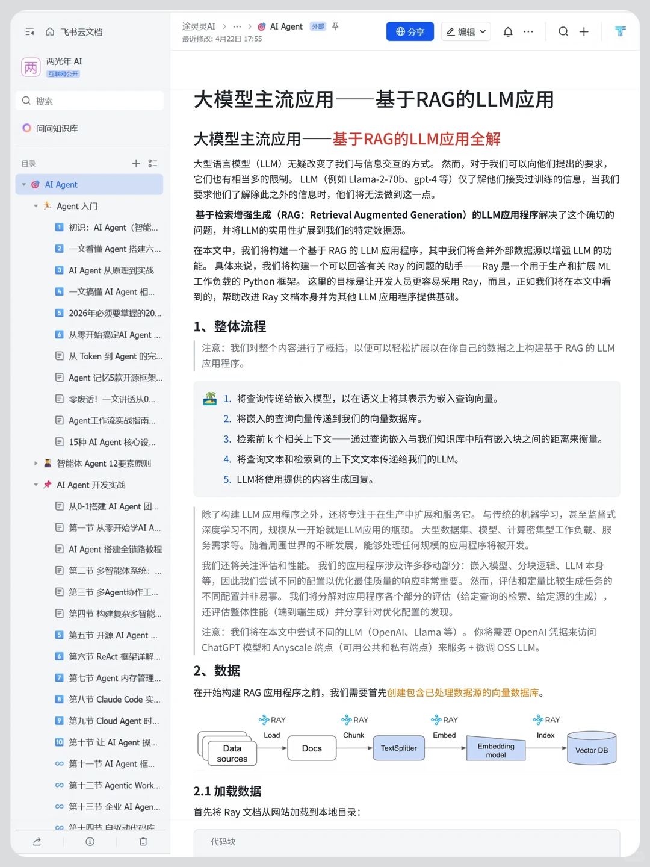
Task: Open 第二节 多智能体系统 document
Action: click(x=108, y=571)
